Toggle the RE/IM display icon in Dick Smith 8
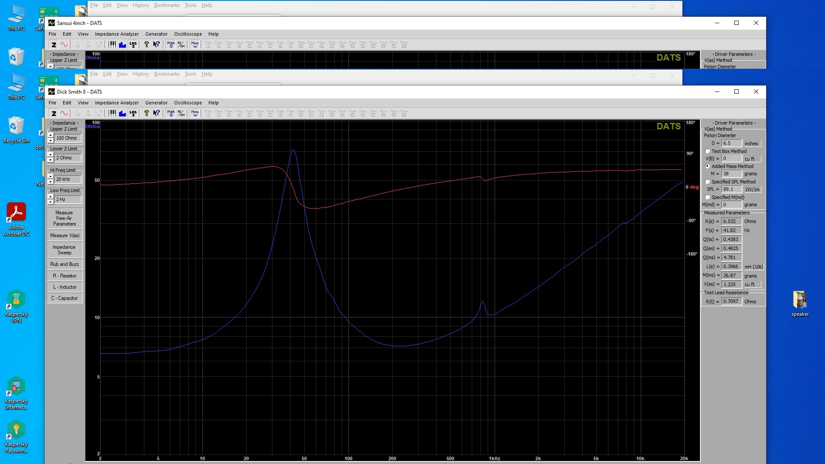The height and width of the screenshot is (464, 825). (x=181, y=113)
